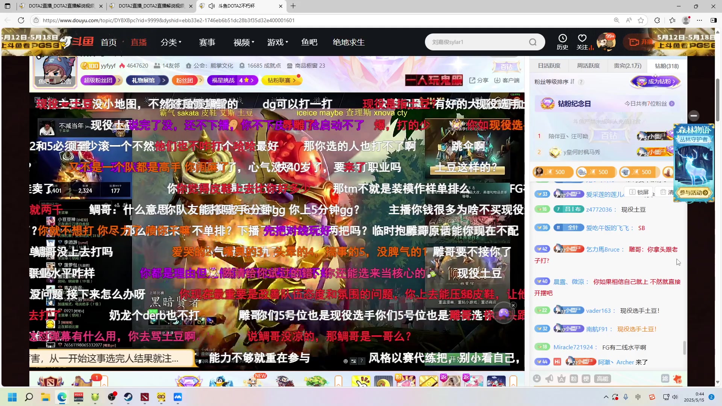Click the megaphone broadcast icon in chat
This screenshot has width=722, height=406.
549,379
